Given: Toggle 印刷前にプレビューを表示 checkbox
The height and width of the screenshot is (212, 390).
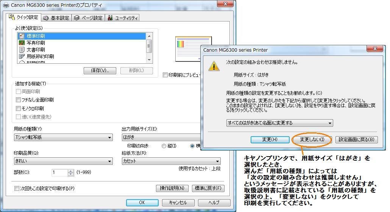Looking at the screenshot, I should (x=165, y=75).
